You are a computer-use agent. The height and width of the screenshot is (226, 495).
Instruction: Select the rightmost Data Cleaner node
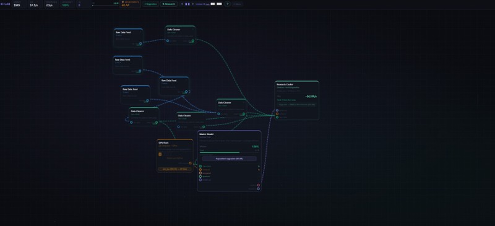(x=231, y=108)
